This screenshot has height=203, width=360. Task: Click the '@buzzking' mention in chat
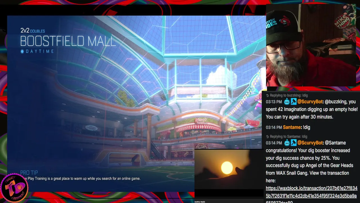pos(336,102)
